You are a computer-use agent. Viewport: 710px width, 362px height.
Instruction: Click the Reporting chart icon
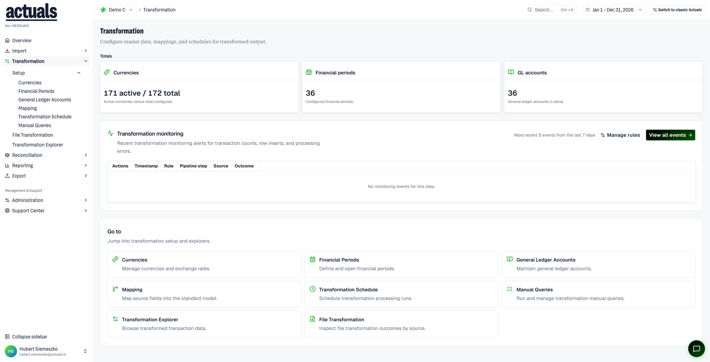click(7, 165)
